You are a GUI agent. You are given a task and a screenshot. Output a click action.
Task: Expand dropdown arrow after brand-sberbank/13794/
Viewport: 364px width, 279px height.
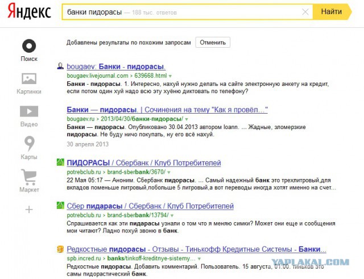tap(172, 215)
